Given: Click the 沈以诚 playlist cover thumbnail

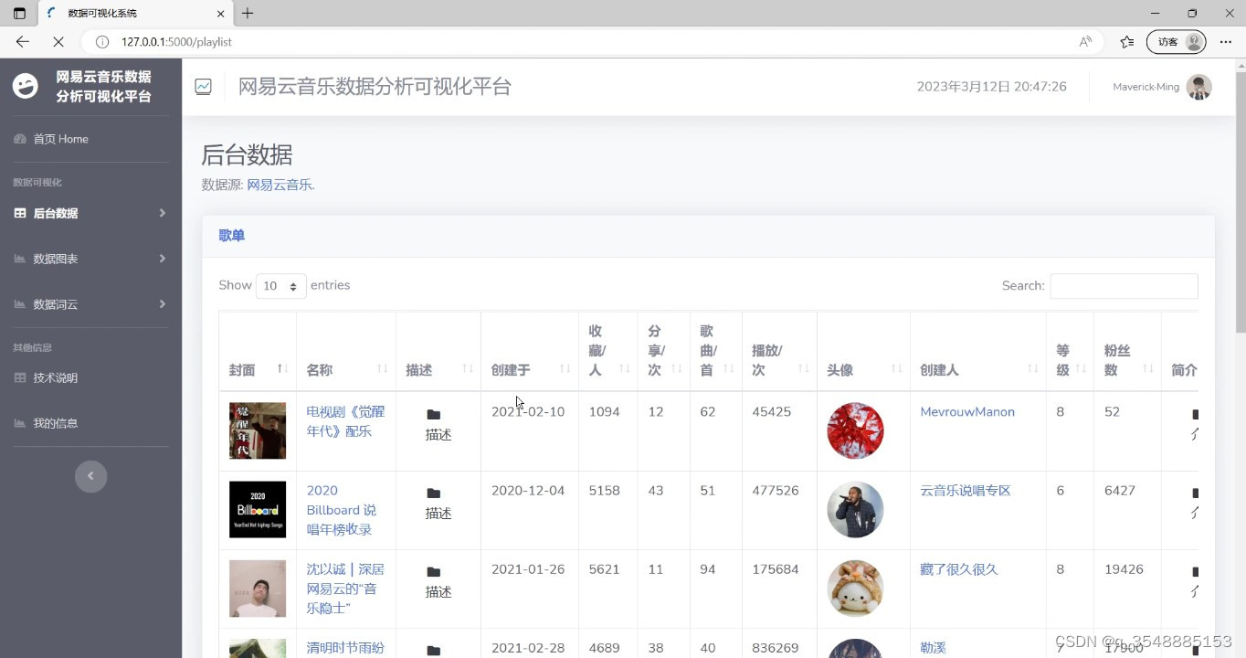Looking at the screenshot, I should (x=258, y=588).
